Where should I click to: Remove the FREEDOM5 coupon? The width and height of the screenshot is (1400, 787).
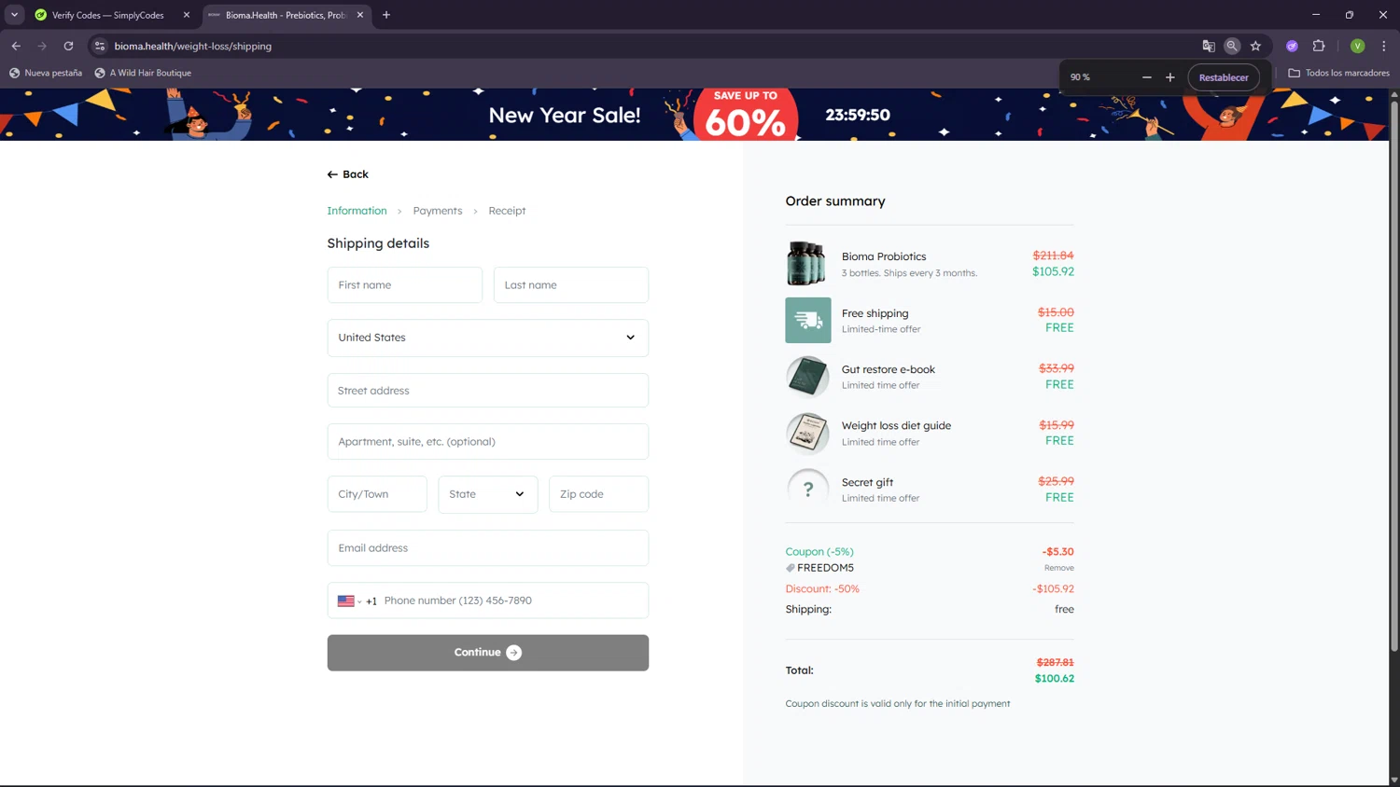coord(1058,568)
